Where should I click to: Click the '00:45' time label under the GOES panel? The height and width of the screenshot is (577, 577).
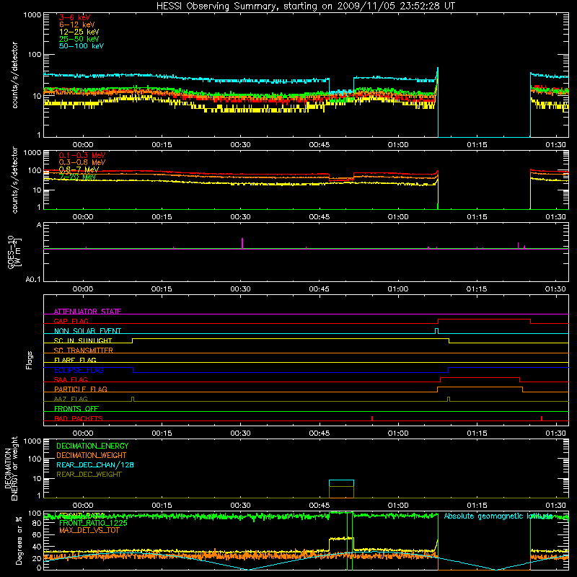(319, 289)
